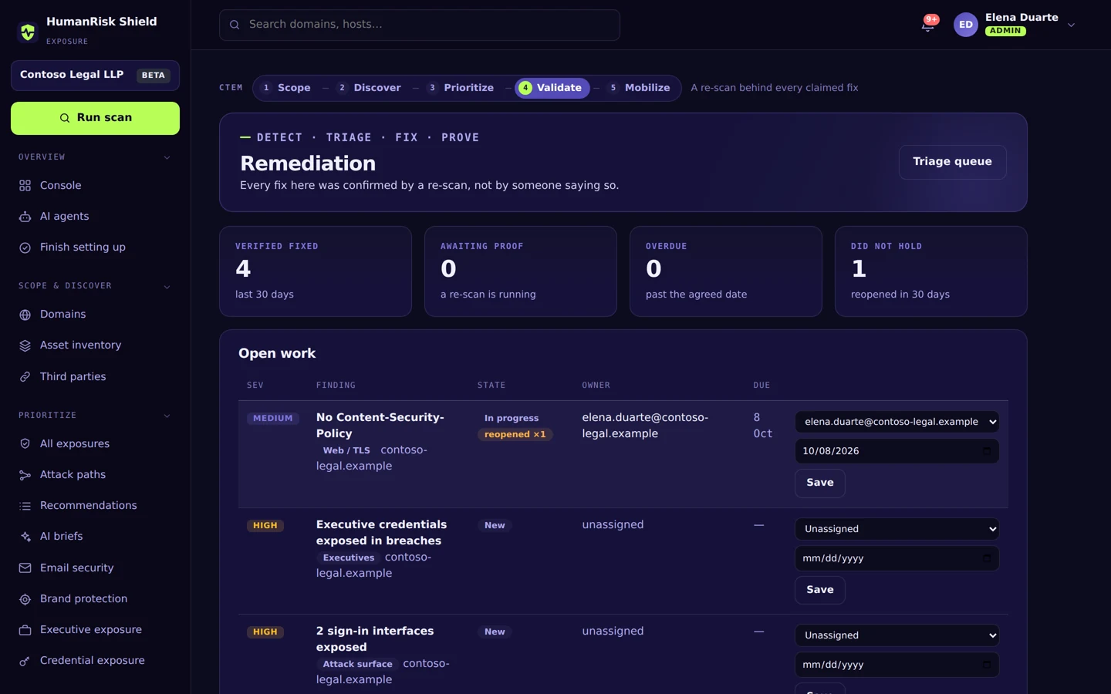
Task: Click the Email security envelope icon
Action: 25,568
